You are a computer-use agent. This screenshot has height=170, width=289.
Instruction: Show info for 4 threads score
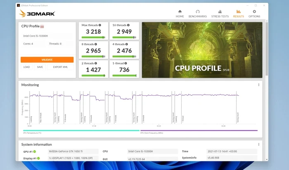tap(127, 44)
